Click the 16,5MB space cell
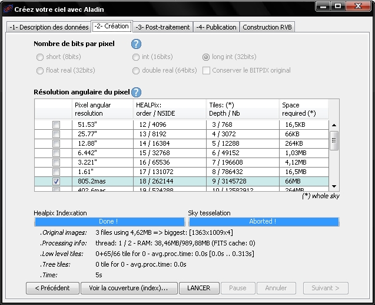Viewport: 375px width, 305px height. click(x=304, y=172)
